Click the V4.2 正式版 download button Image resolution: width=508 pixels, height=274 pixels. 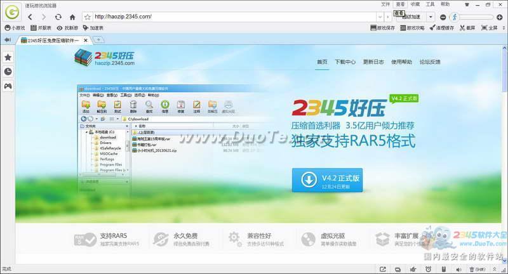(x=327, y=180)
